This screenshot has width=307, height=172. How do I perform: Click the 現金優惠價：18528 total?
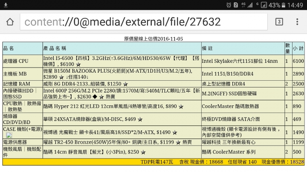283,162
